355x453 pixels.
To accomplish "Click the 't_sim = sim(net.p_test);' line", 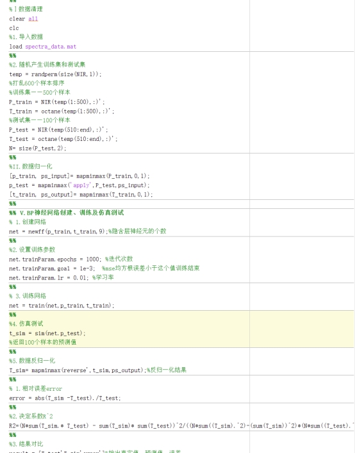I will coord(47,333).
